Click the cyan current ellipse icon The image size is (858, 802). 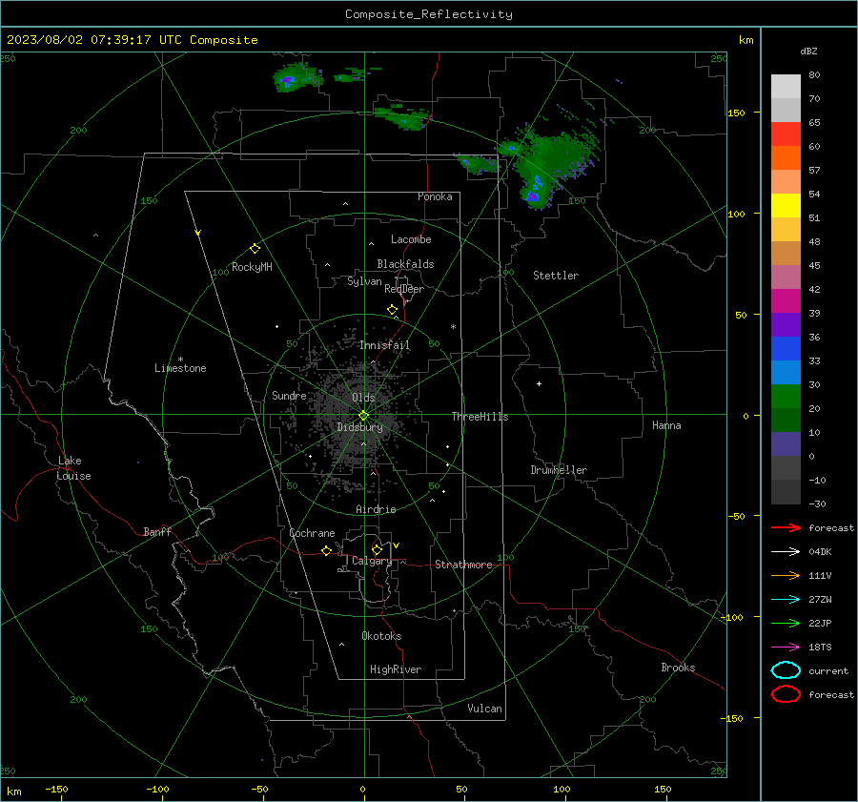pyautogui.click(x=786, y=670)
